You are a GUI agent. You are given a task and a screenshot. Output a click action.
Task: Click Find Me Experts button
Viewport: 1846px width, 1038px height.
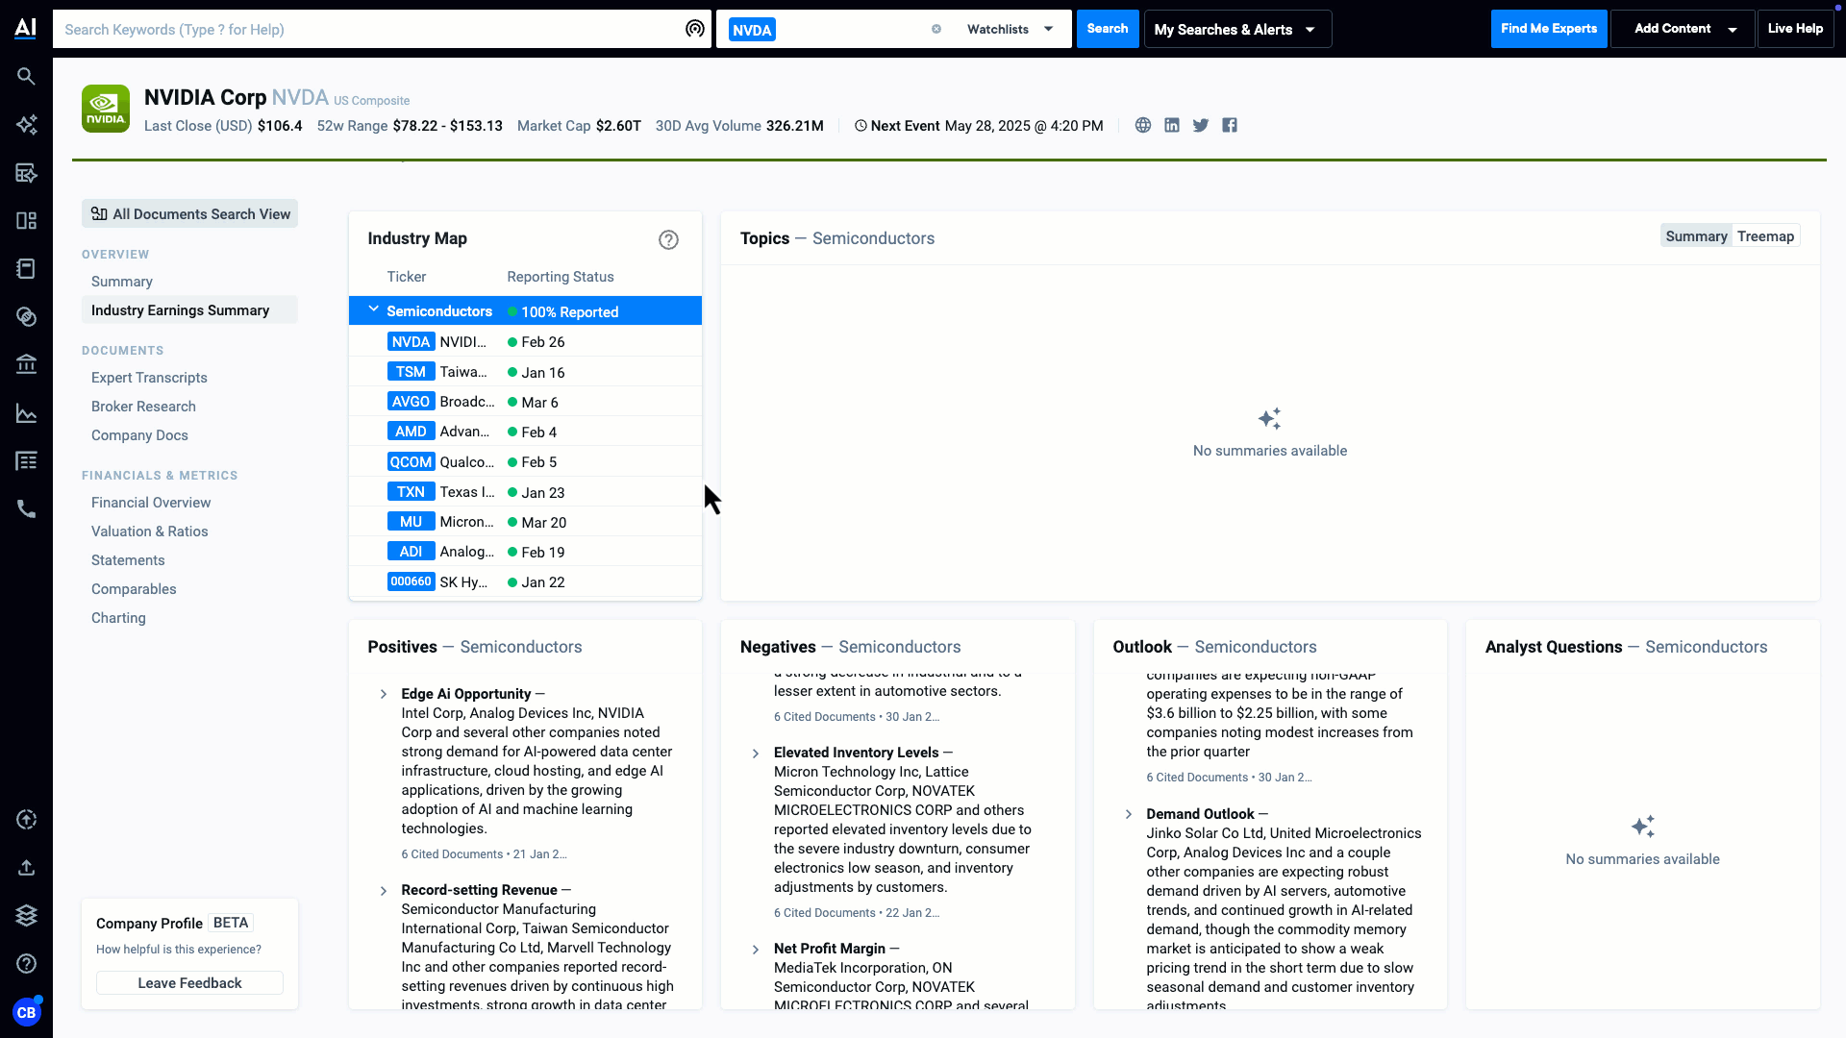point(1549,29)
